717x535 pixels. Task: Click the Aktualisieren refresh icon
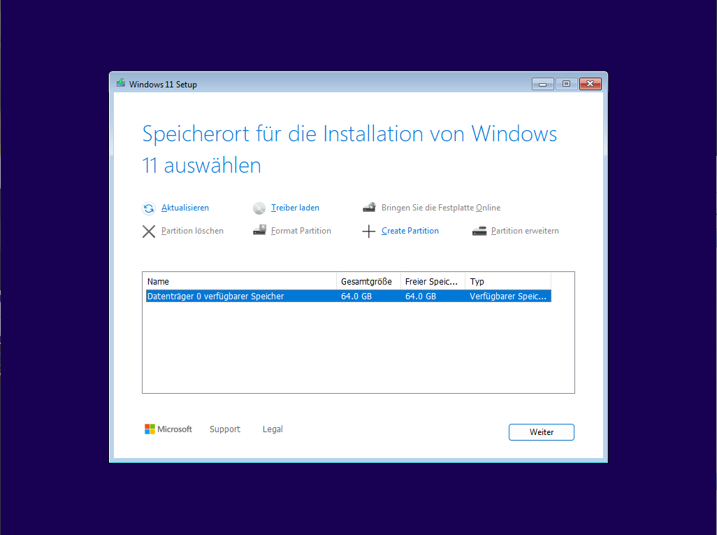149,208
